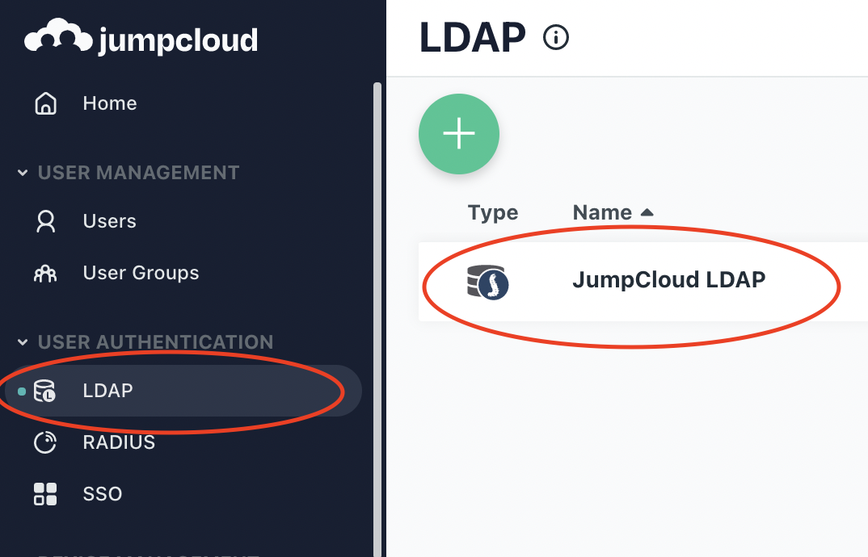
Task: Collapse the User Management section chevron
Action: click(x=23, y=173)
